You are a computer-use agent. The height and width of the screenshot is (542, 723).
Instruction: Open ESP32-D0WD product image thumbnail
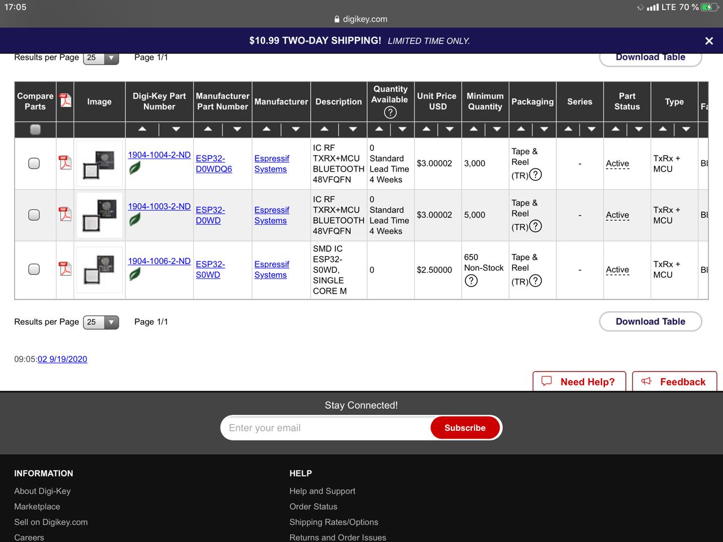[x=99, y=215]
